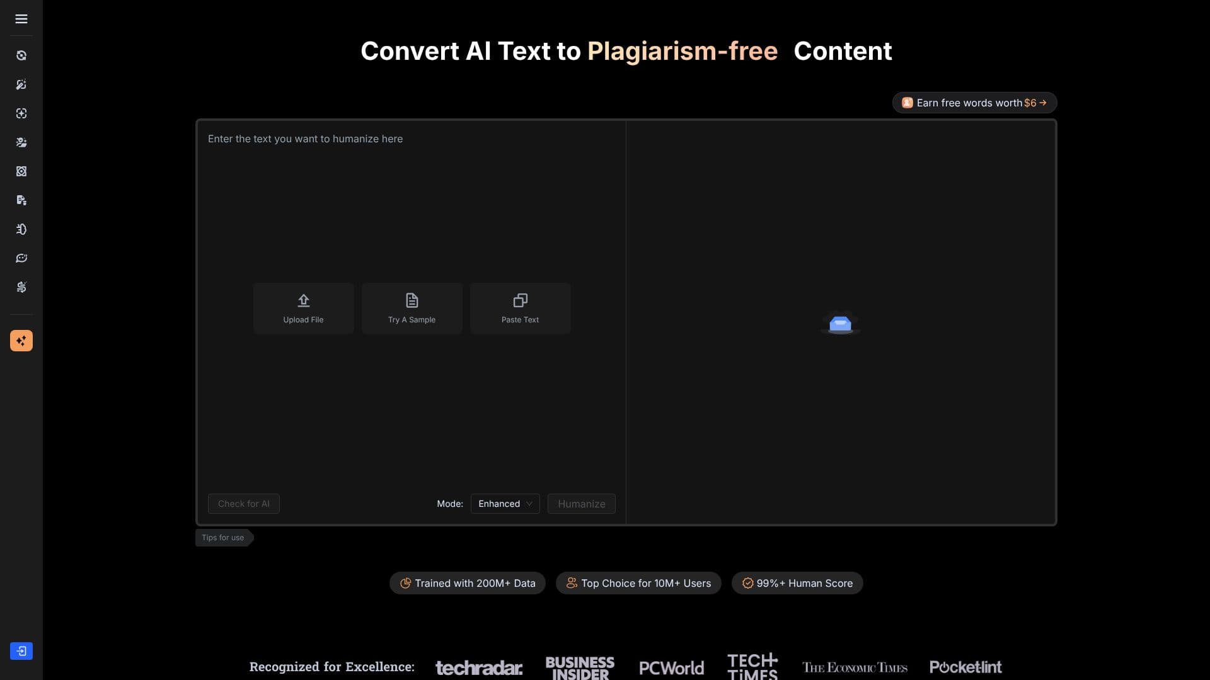1210x680 pixels.
Task: Click the orange sparkle sidebar button
Action: pos(21,341)
